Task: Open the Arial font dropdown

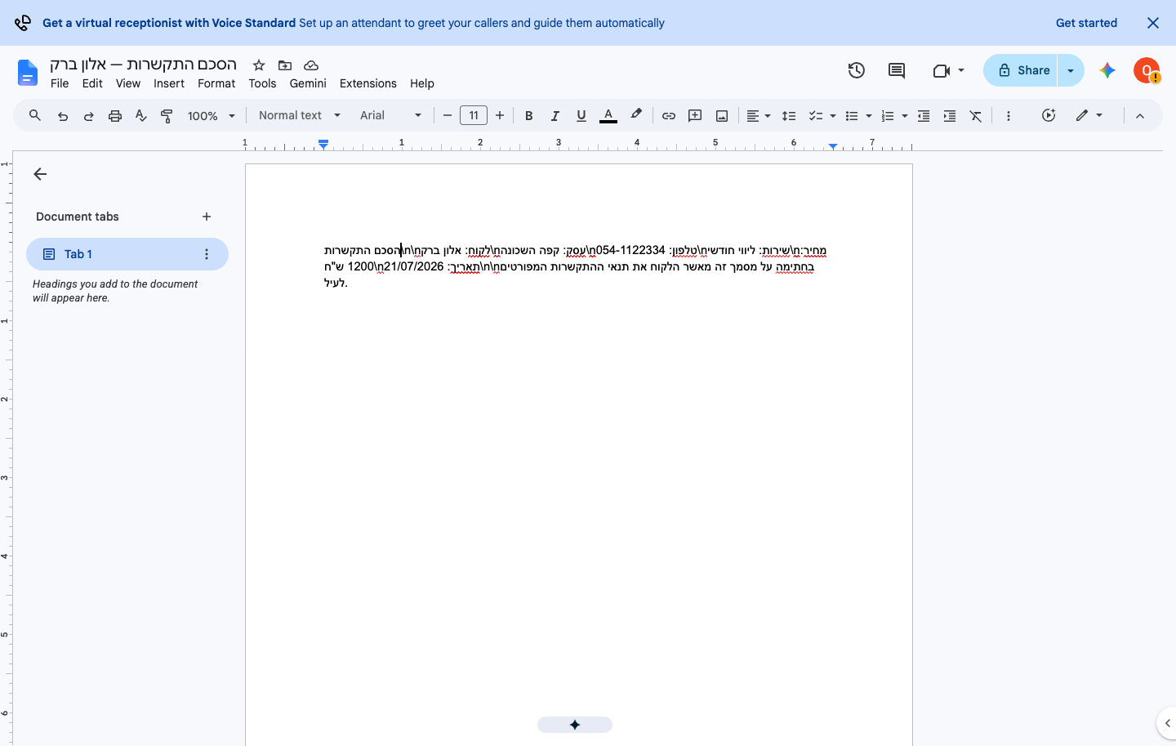Action: (x=391, y=116)
